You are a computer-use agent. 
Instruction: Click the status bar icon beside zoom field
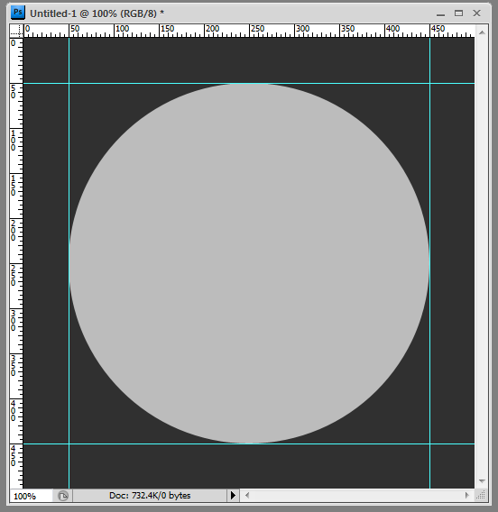[x=63, y=496]
